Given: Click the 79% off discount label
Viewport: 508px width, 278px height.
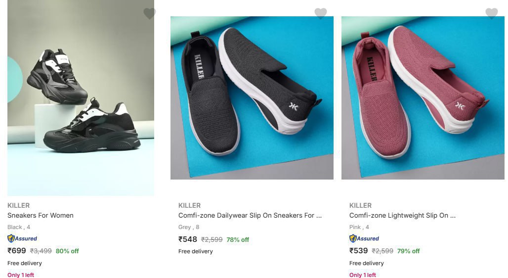Looking at the screenshot, I should [408, 251].
